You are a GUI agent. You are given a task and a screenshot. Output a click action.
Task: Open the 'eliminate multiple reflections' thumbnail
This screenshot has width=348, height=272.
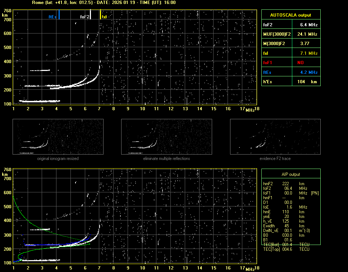pyautogui.click(x=166, y=137)
